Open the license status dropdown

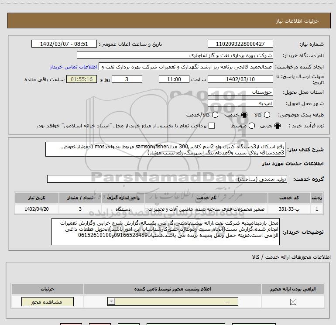pyautogui.click(x=173, y=301)
